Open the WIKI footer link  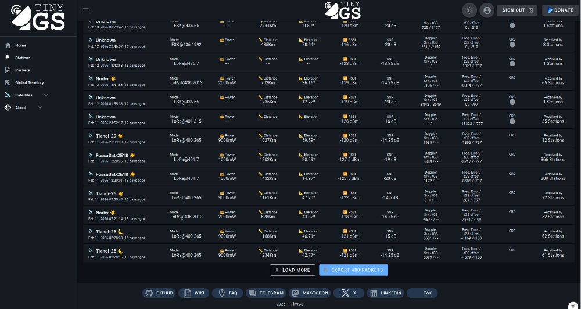tap(194, 293)
